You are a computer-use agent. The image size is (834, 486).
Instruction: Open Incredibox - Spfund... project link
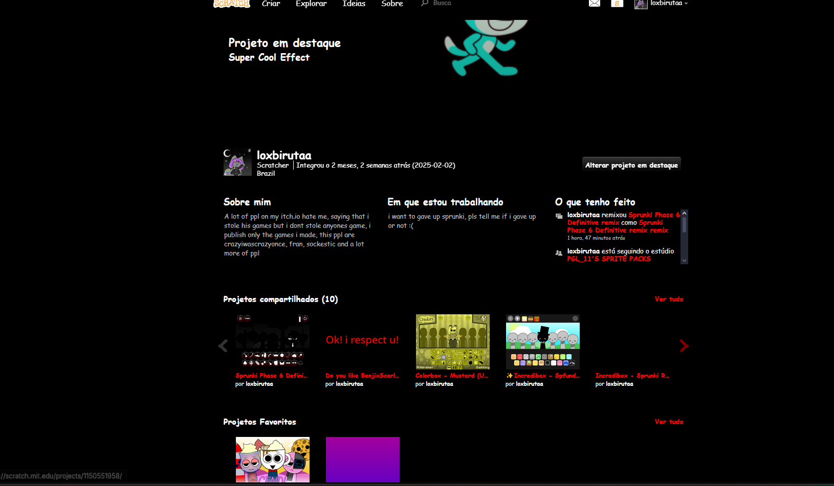click(x=543, y=376)
